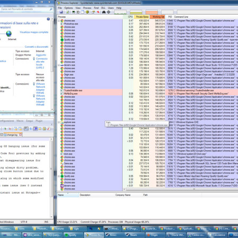Click the Connetti o disconnetti link
Screen dimensions: 238x238
[36, 47]
